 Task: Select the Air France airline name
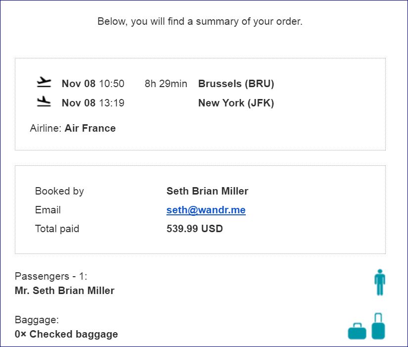click(90, 128)
